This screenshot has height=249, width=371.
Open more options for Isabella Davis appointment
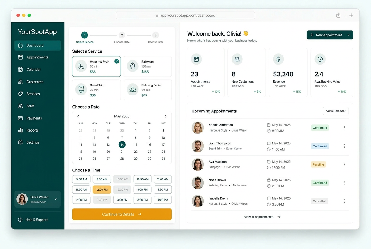pyautogui.click(x=345, y=201)
